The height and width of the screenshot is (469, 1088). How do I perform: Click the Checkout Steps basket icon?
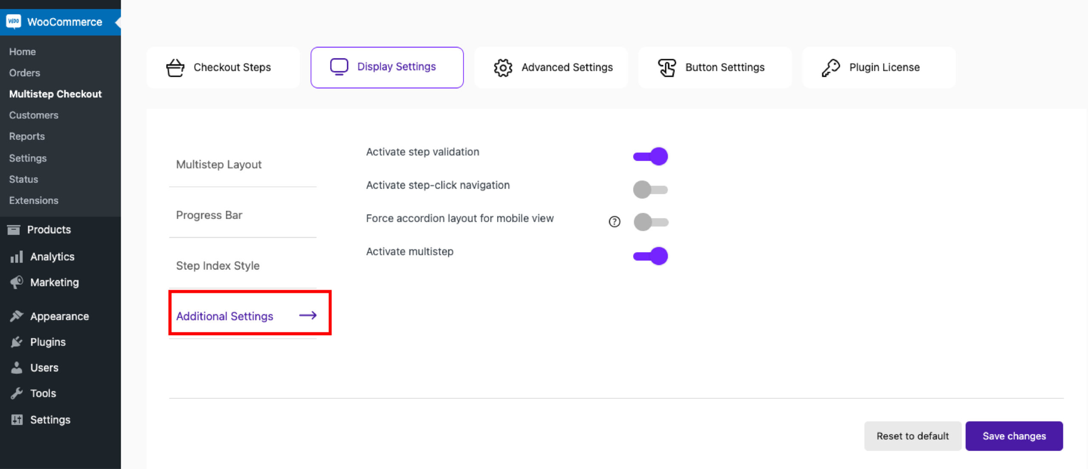pyautogui.click(x=175, y=68)
